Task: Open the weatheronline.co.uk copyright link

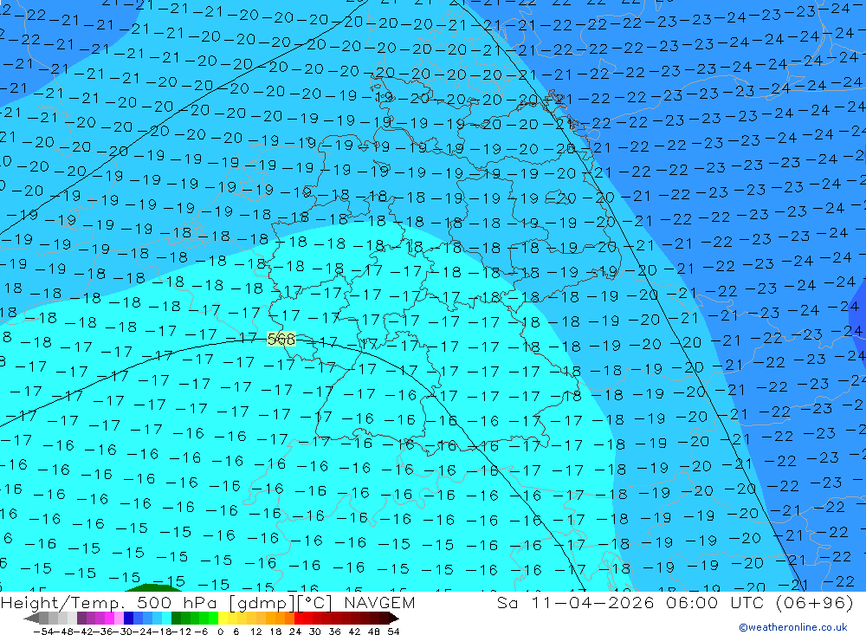Action: (x=793, y=627)
